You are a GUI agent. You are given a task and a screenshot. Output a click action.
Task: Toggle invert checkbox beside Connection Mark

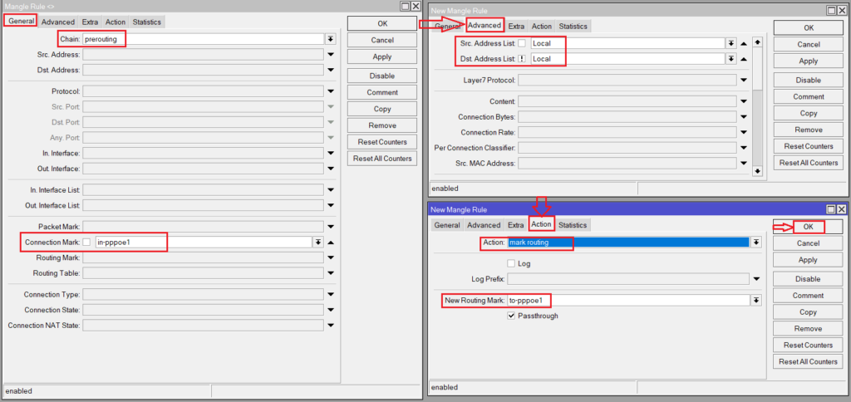tap(86, 242)
